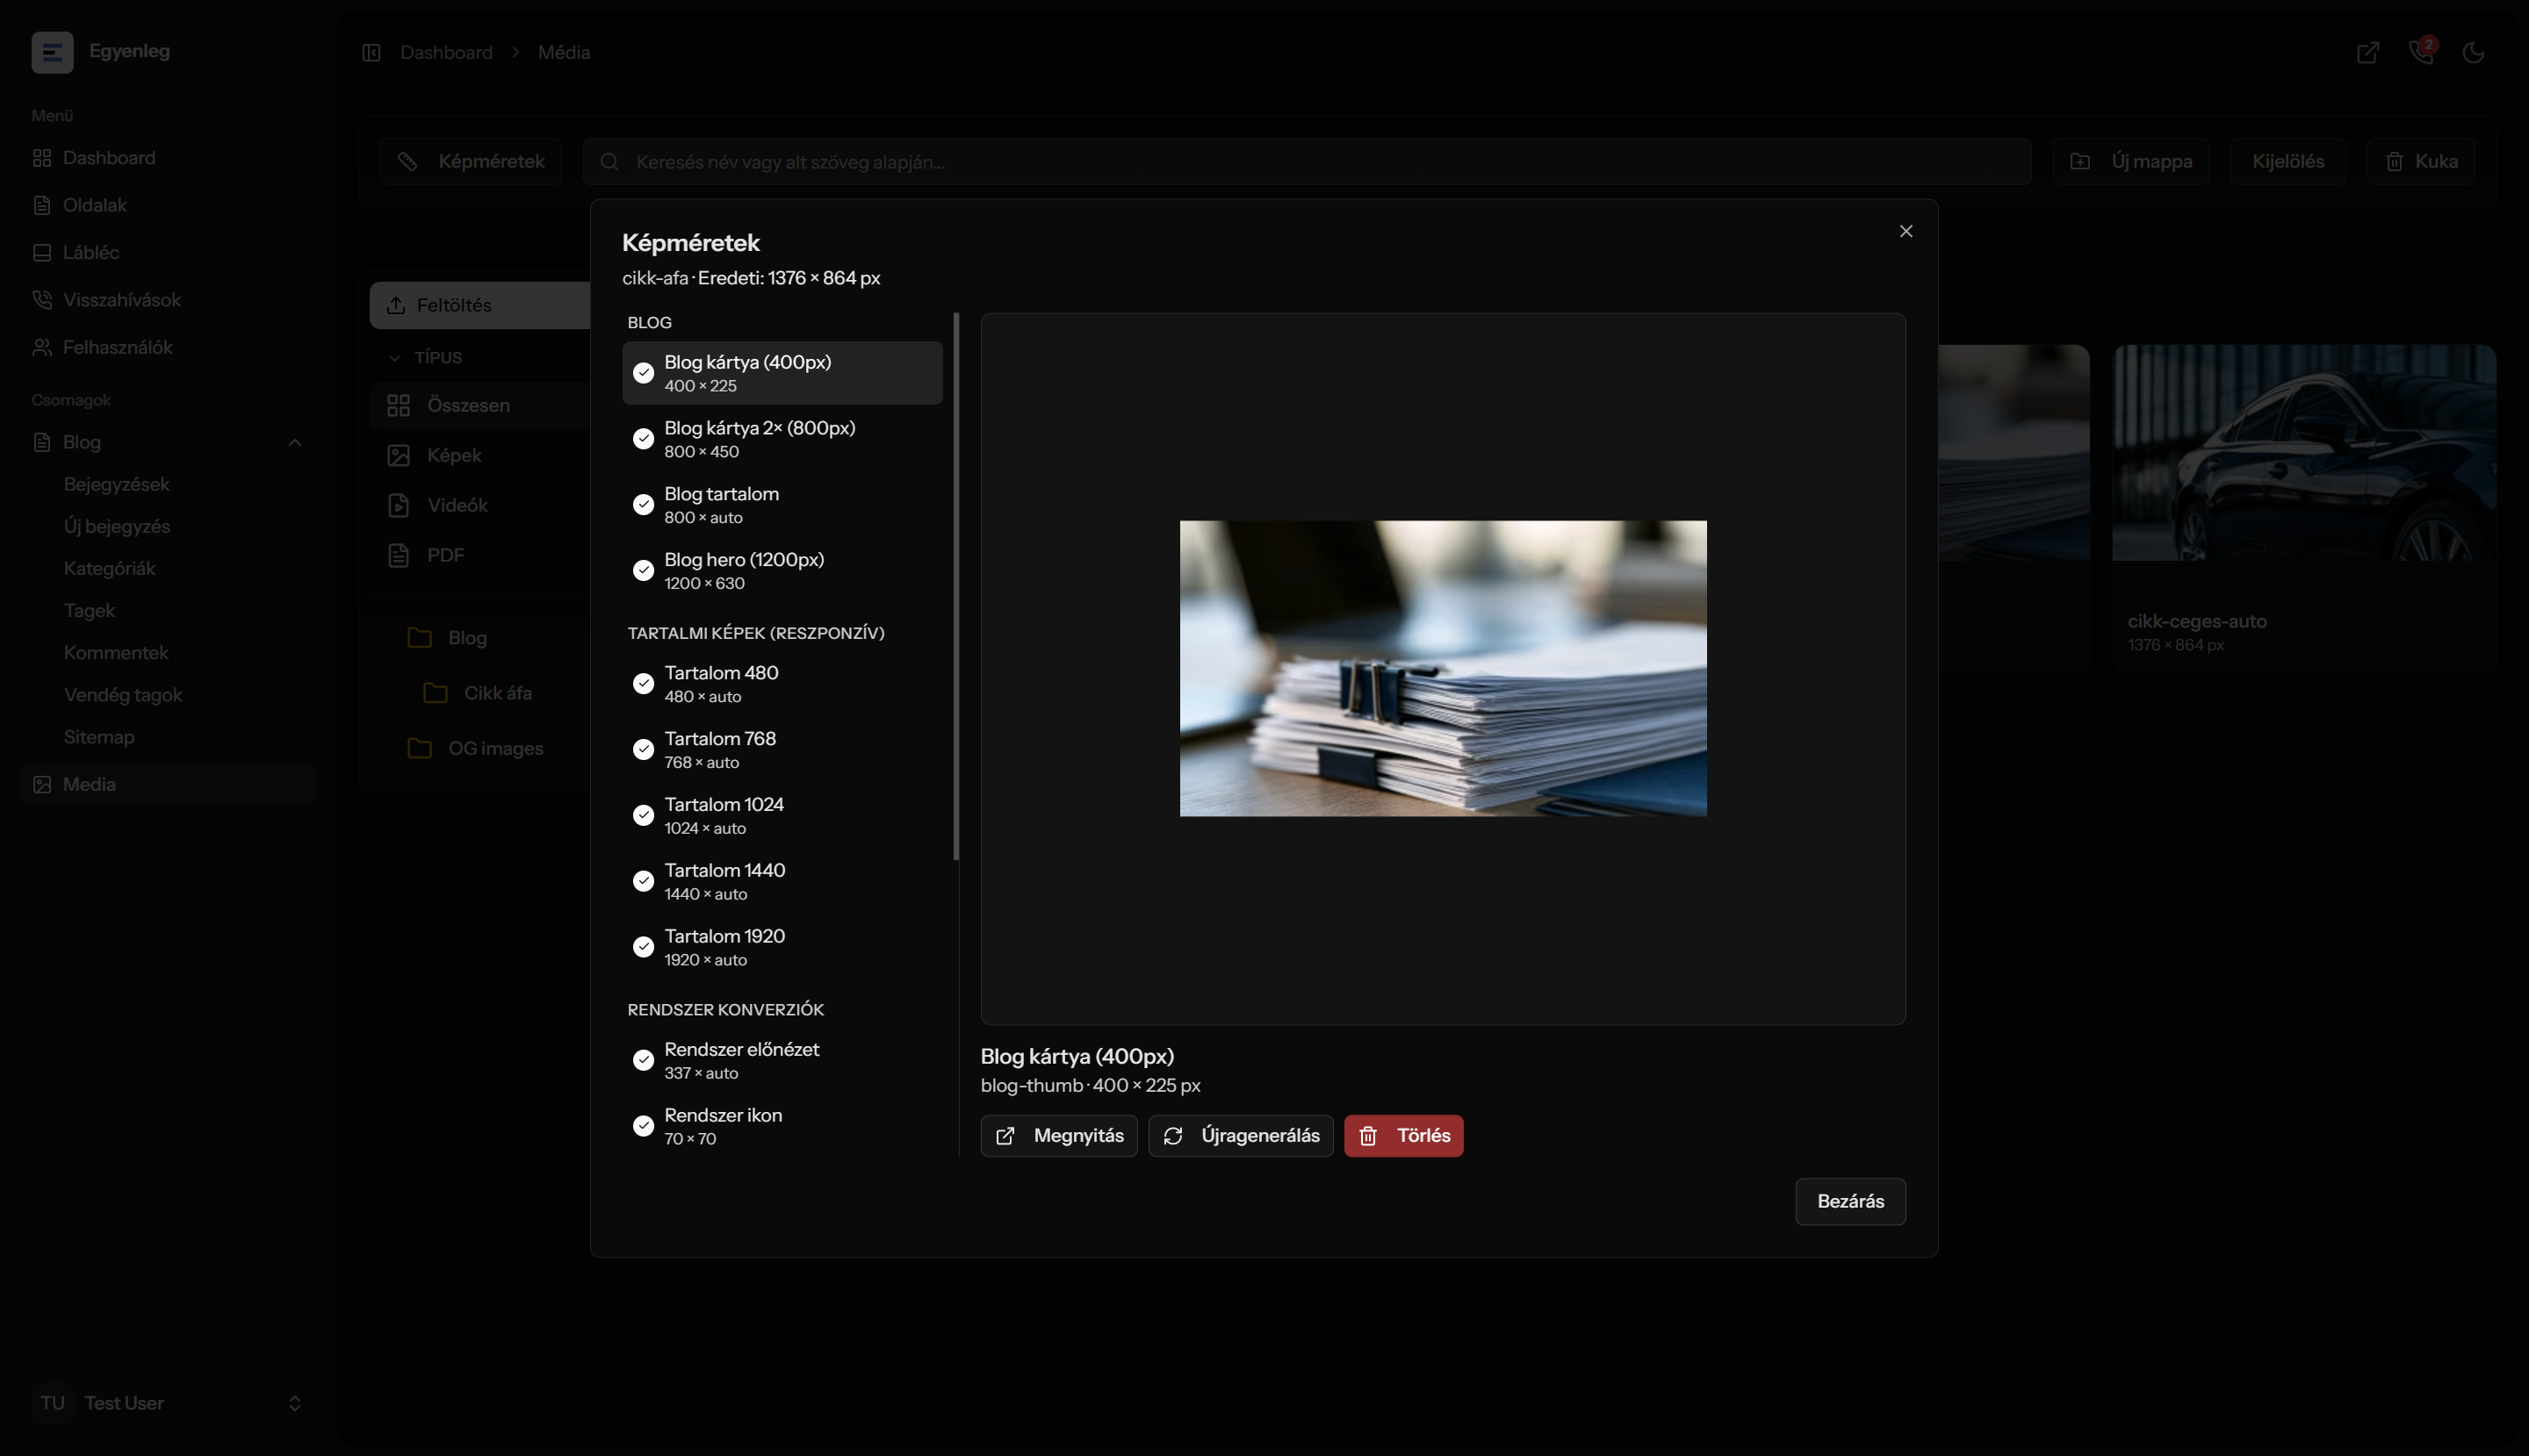
Task: Click the search input field
Action: coord(1308,161)
